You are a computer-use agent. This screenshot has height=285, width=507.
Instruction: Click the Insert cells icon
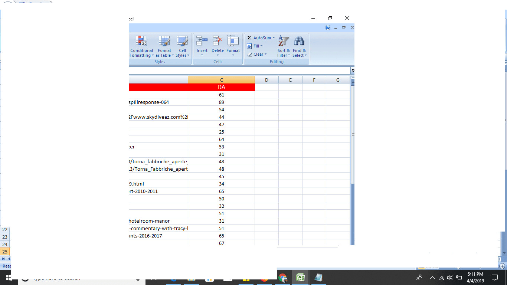[x=202, y=41]
